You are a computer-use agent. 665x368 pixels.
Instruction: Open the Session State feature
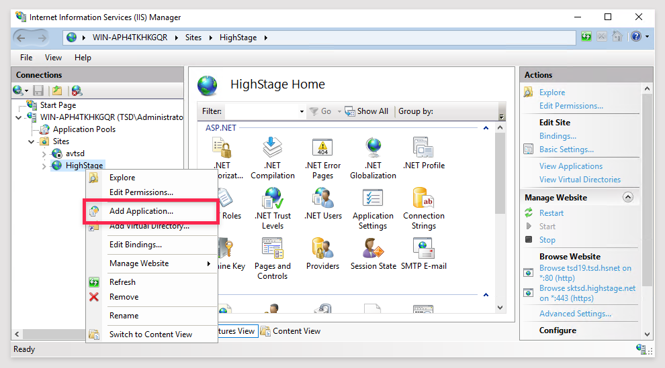click(x=373, y=254)
